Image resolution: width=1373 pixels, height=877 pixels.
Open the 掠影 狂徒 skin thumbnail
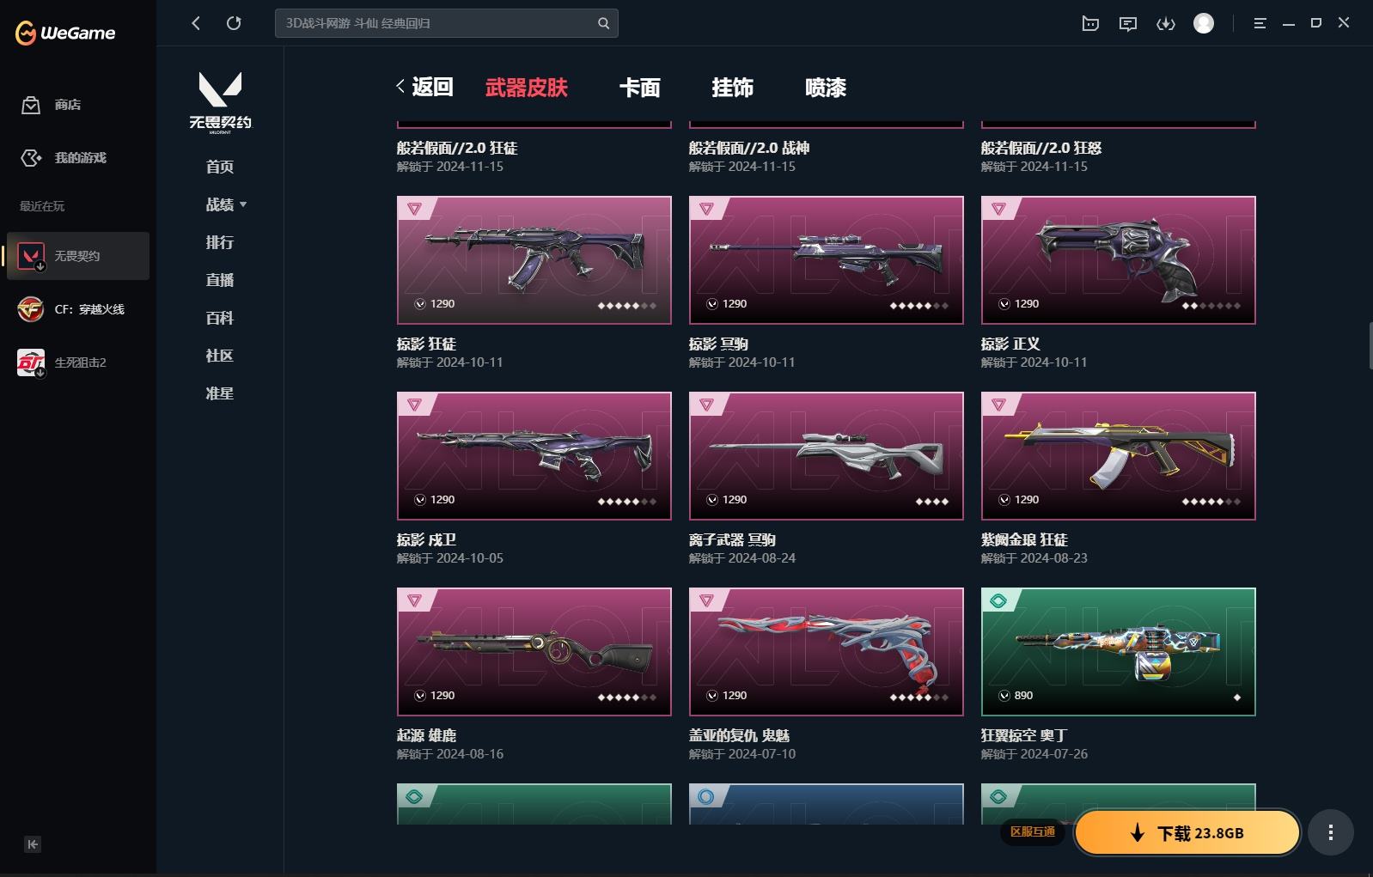click(x=534, y=260)
